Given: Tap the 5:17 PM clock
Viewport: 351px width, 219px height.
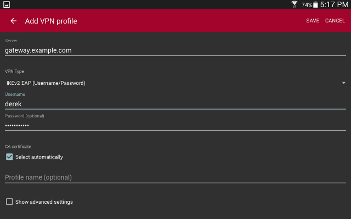Looking at the screenshot, I should pyautogui.click(x=334, y=4).
